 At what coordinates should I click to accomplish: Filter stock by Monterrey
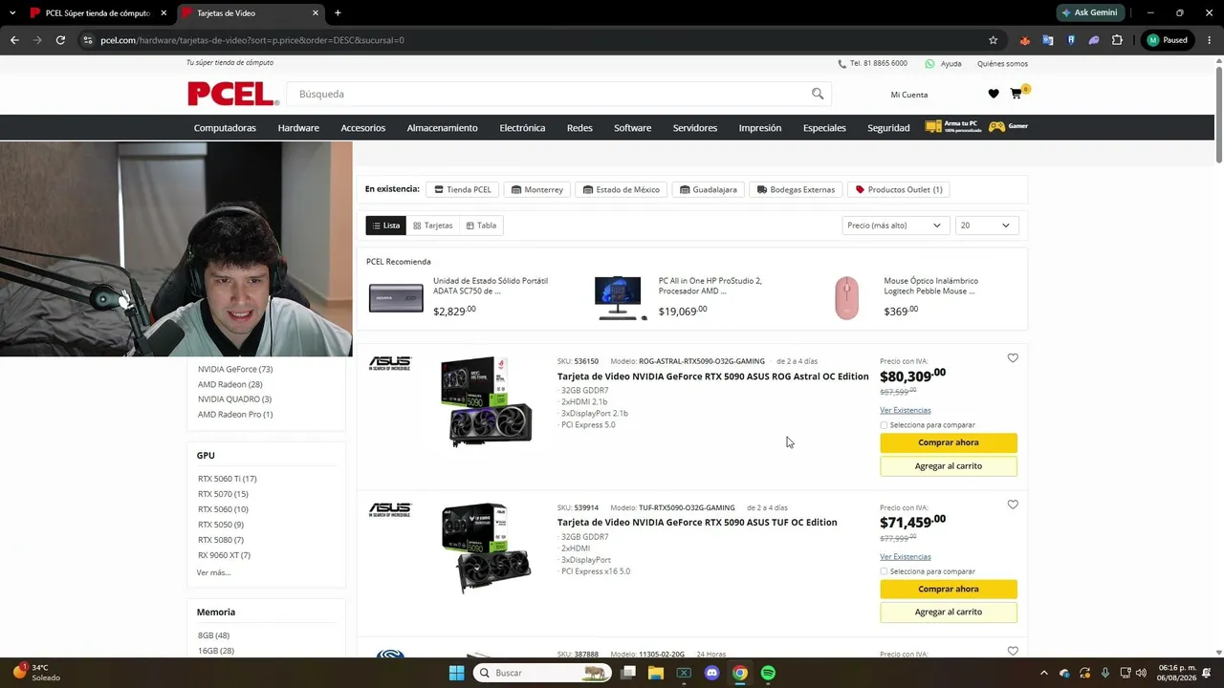(537, 189)
